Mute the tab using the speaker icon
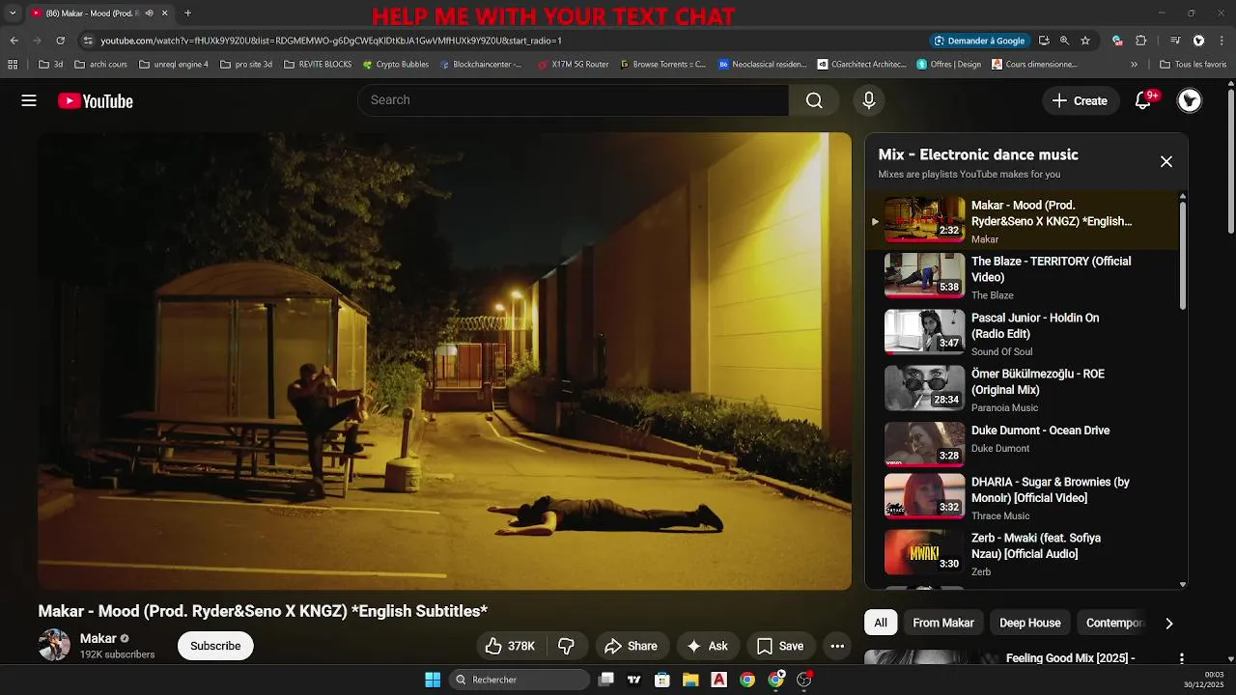Image resolution: width=1236 pixels, height=695 pixels. point(149,14)
